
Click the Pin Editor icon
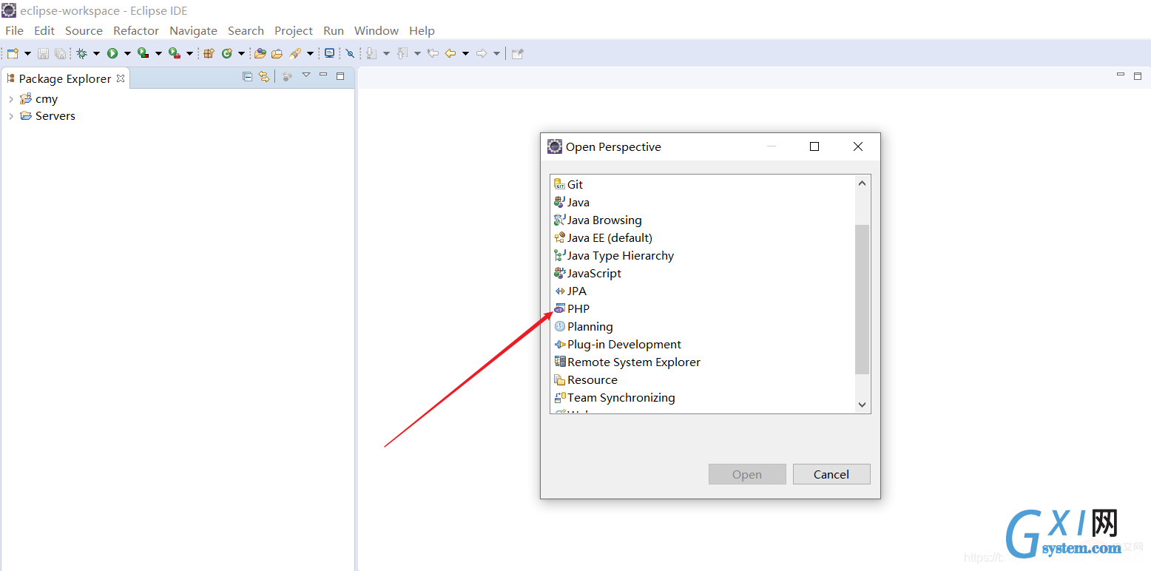[x=518, y=53]
